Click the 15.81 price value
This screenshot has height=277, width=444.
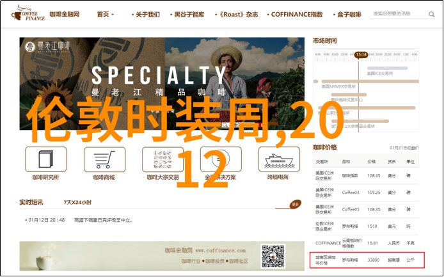373,243
